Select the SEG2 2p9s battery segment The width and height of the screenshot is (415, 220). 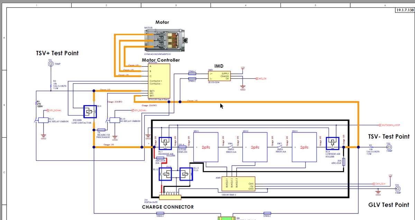255,147
